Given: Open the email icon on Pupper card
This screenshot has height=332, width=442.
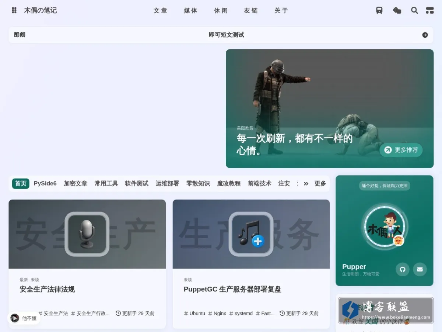Looking at the screenshot, I should [x=420, y=269].
